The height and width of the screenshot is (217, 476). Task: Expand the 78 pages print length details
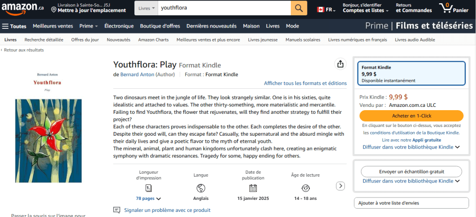[x=148, y=198]
